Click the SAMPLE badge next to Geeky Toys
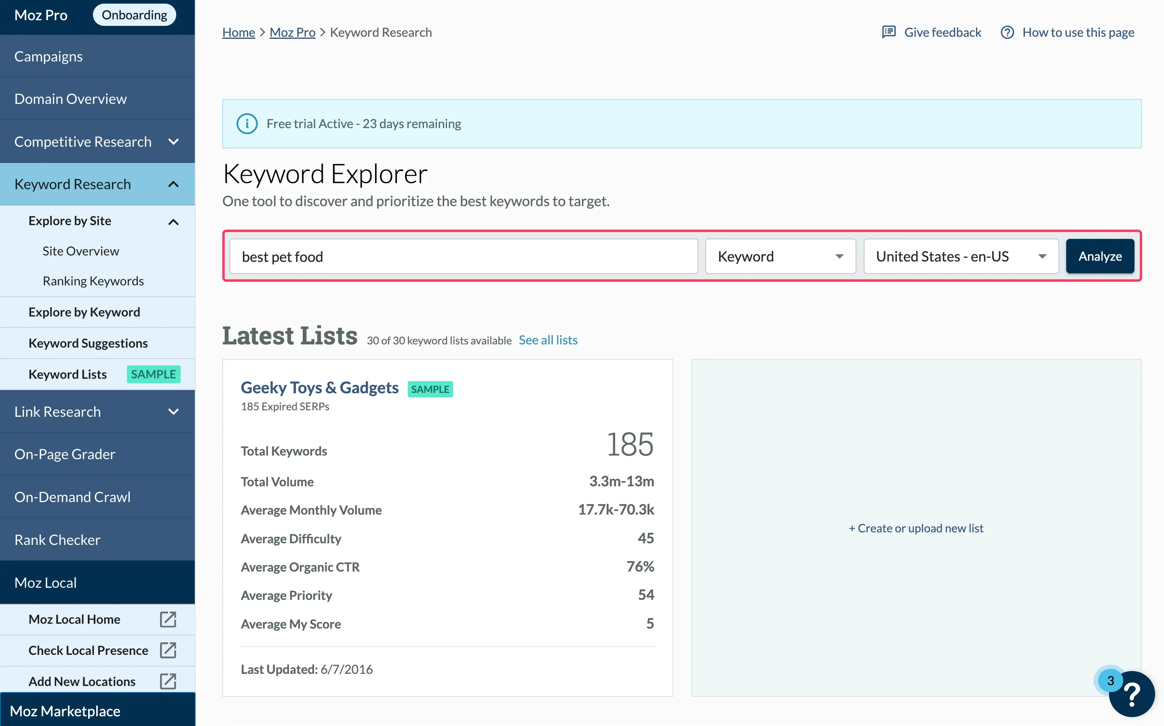This screenshot has height=726, width=1164. pos(430,389)
